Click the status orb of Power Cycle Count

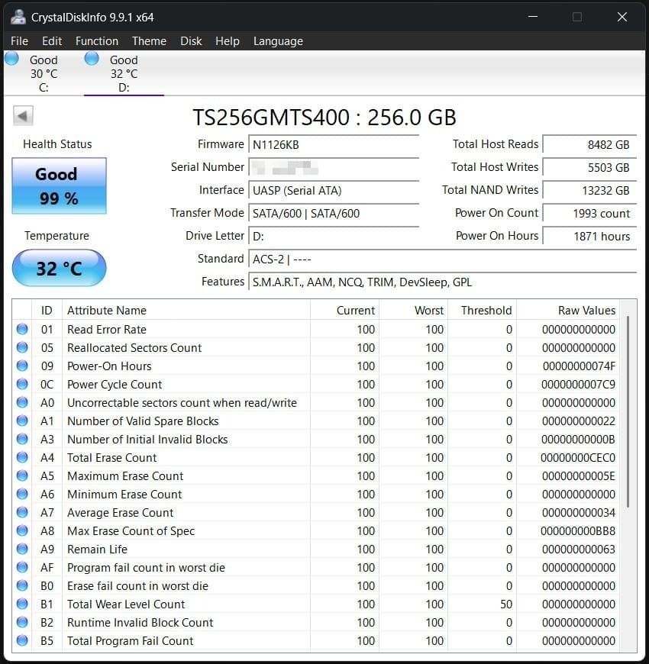(22, 384)
